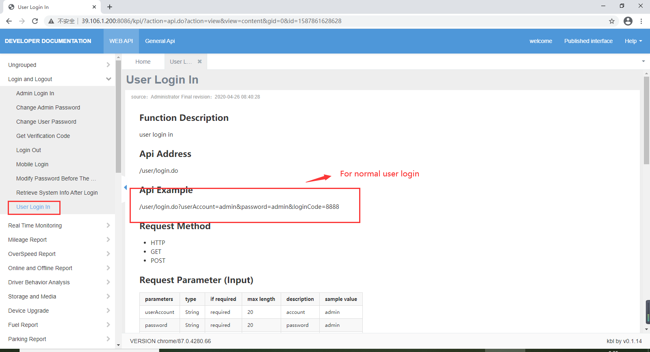The height and width of the screenshot is (352, 650).
Task: Expand the Real Time Monitoring group
Action: 58,225
